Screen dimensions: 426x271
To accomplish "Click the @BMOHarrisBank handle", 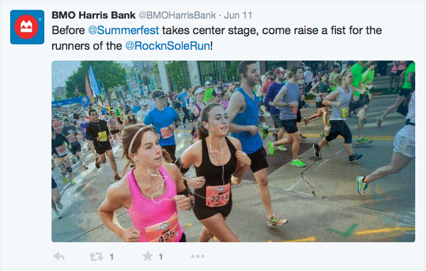I will click(x=177, y=15).
